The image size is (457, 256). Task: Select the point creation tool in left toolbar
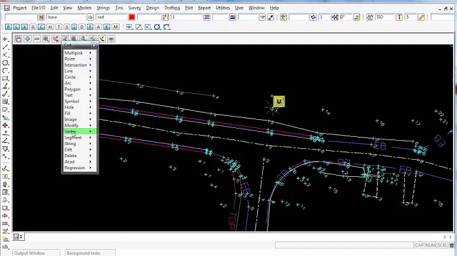pos(5,39)
